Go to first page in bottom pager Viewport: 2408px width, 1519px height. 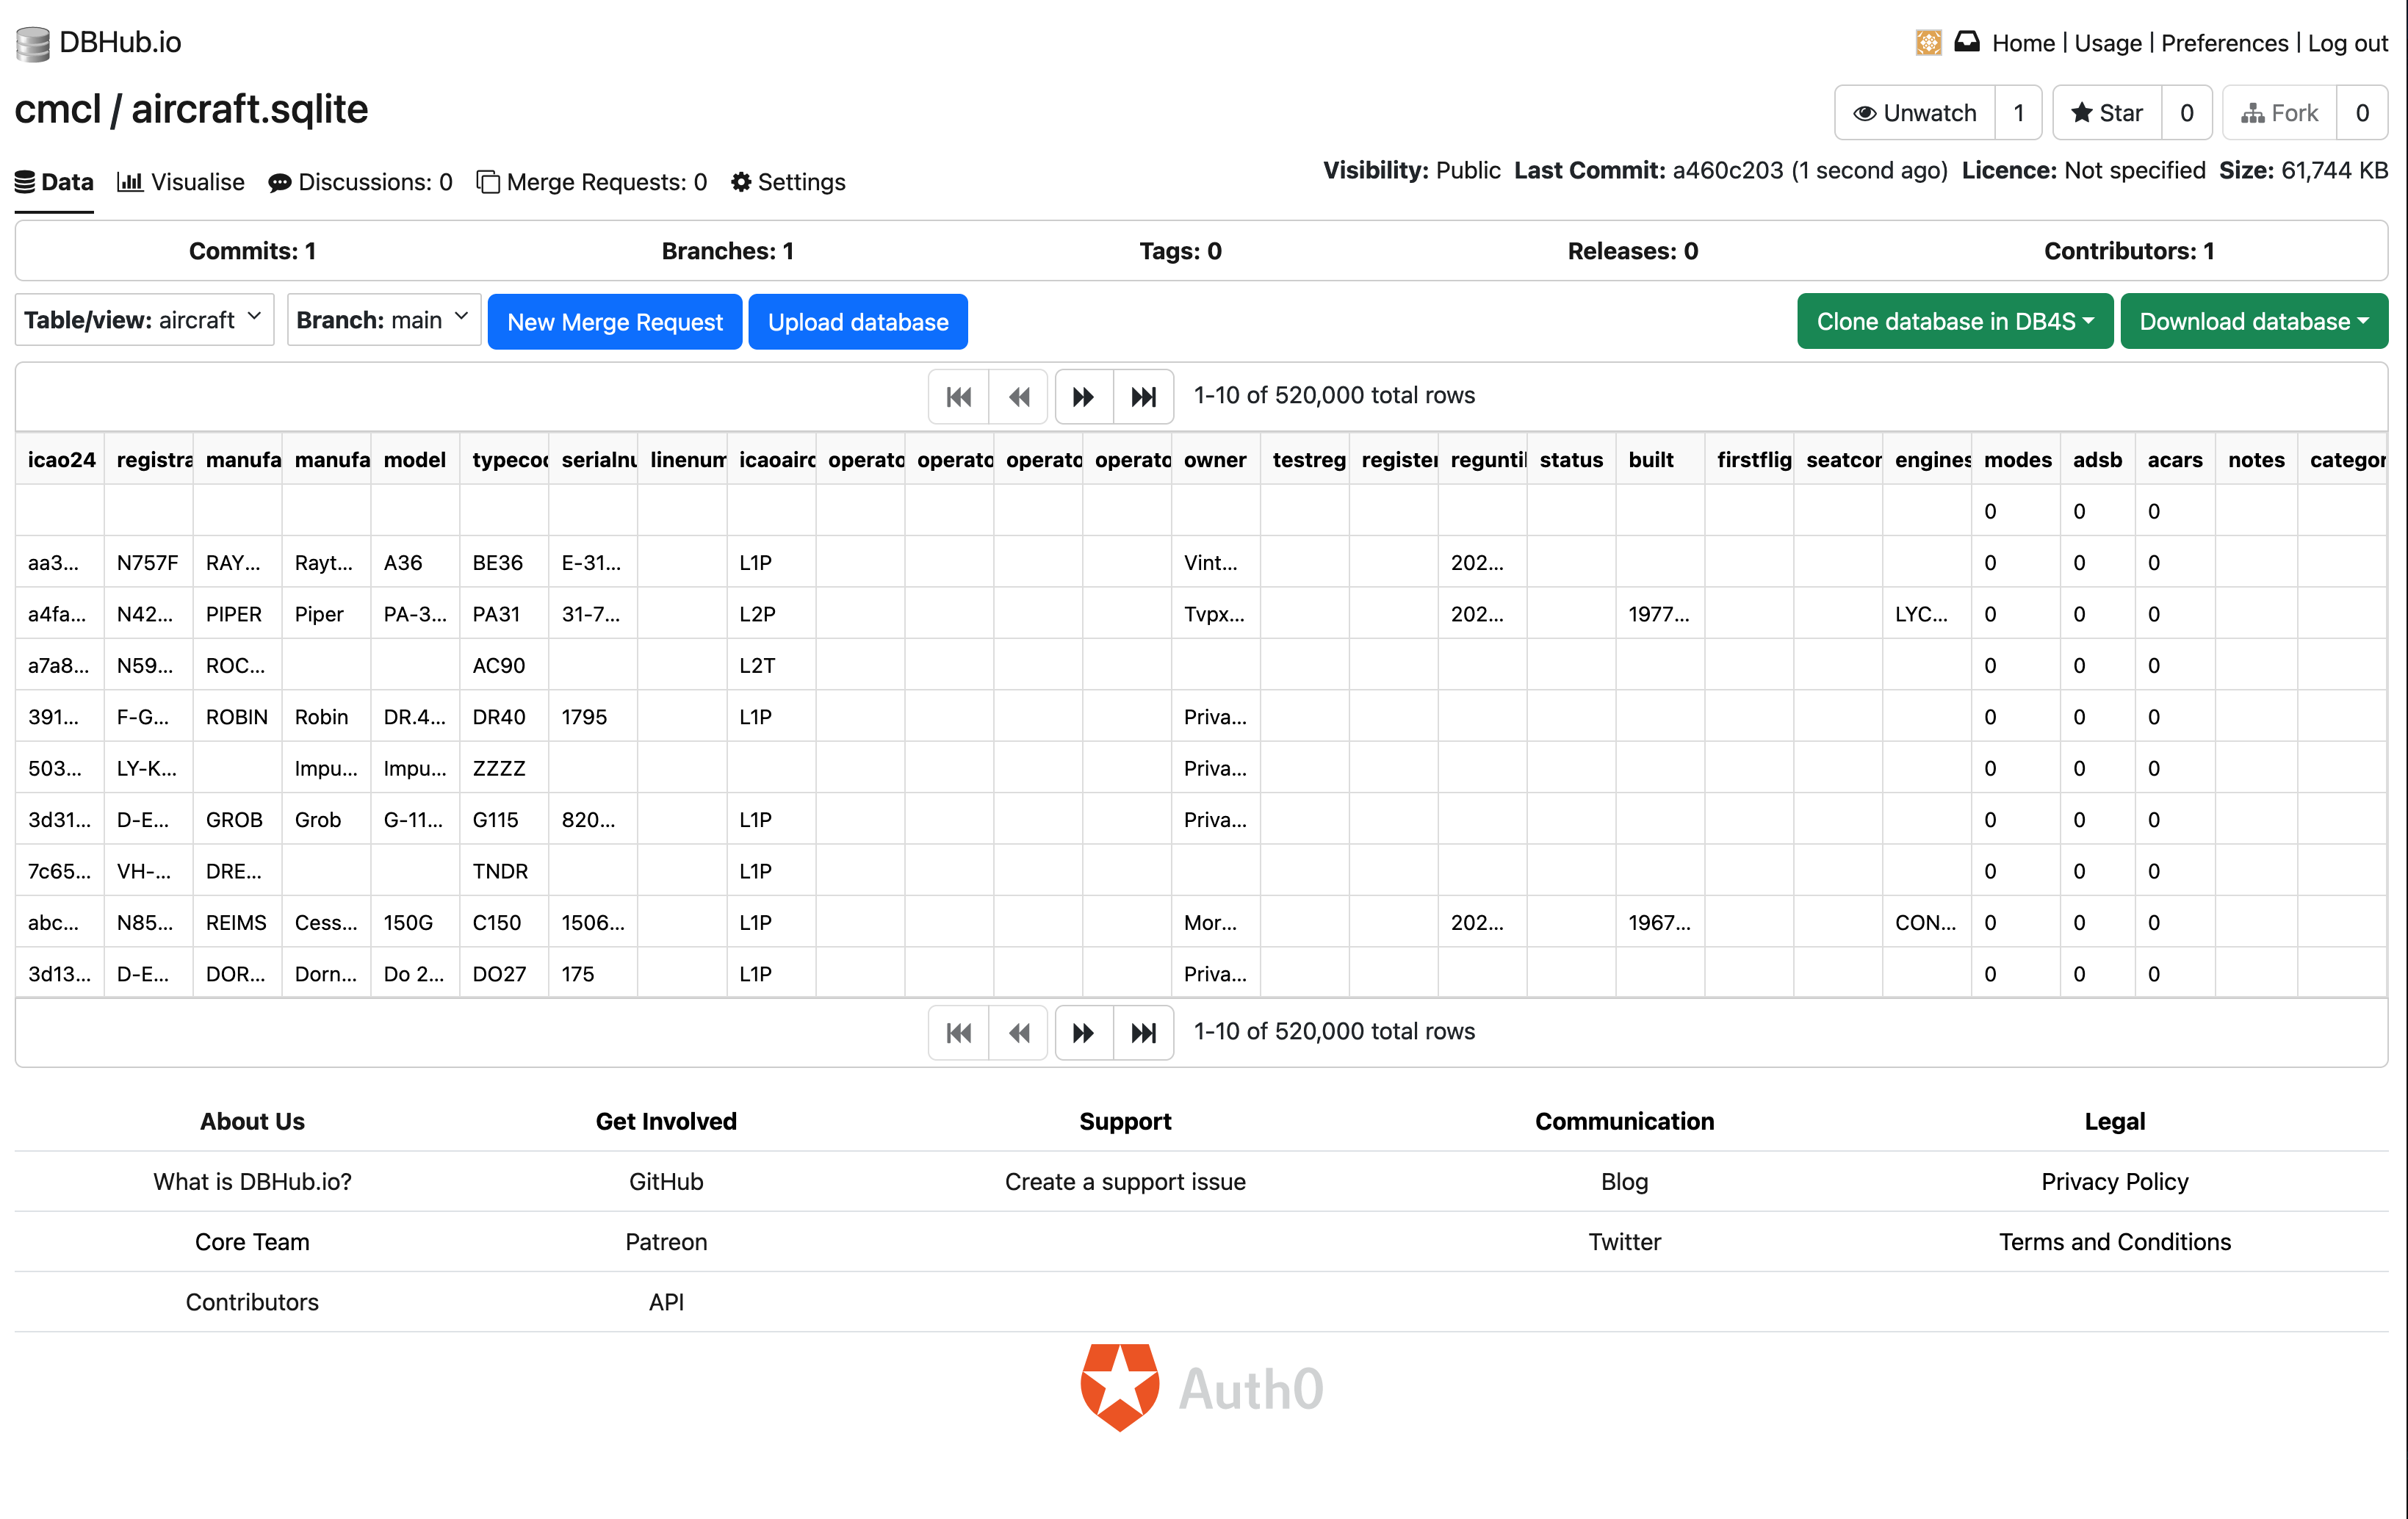click(958, 1032)
